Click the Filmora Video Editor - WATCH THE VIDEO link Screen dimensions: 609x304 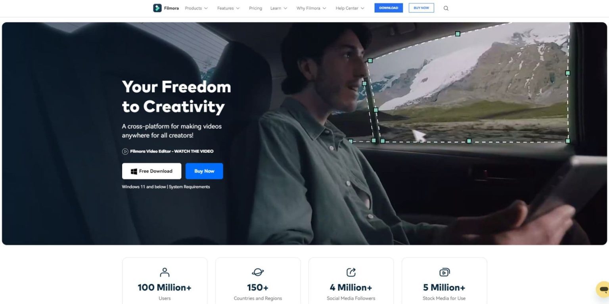172,151
